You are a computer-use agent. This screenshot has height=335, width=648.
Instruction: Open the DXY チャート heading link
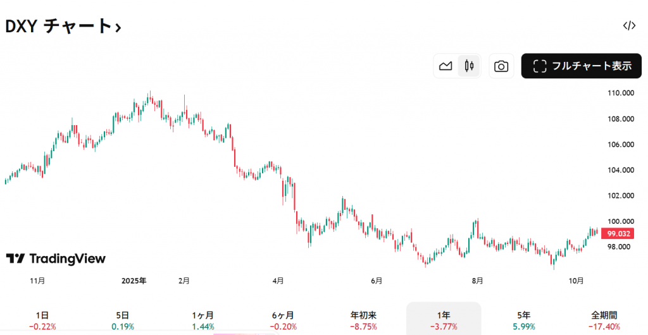[59, 26]
